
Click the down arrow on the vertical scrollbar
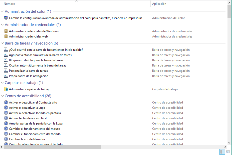229,142
